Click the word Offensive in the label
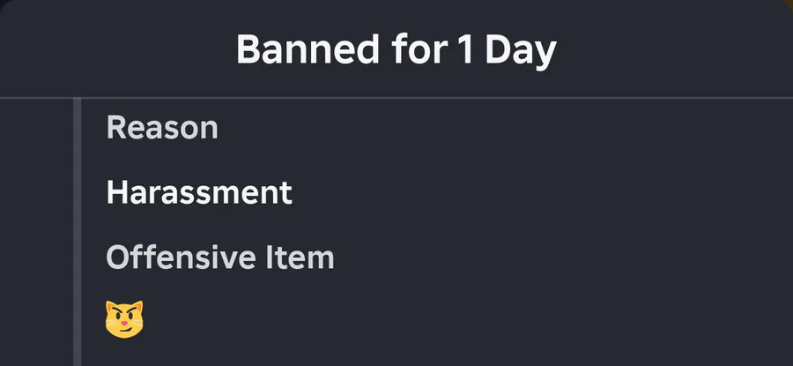The width and height of the screenshot is (793, 366). click(181, 258)
